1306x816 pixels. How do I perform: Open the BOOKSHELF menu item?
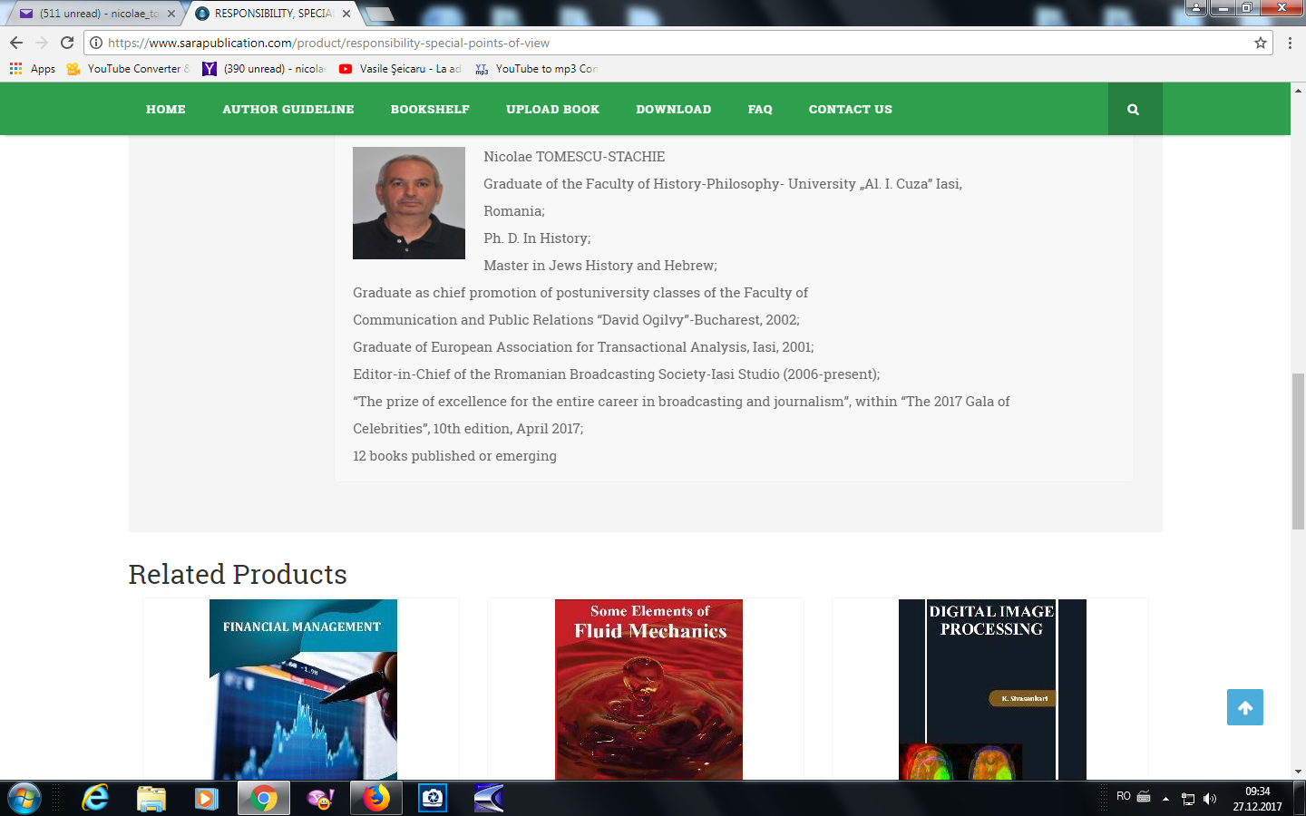coord(430,110)
